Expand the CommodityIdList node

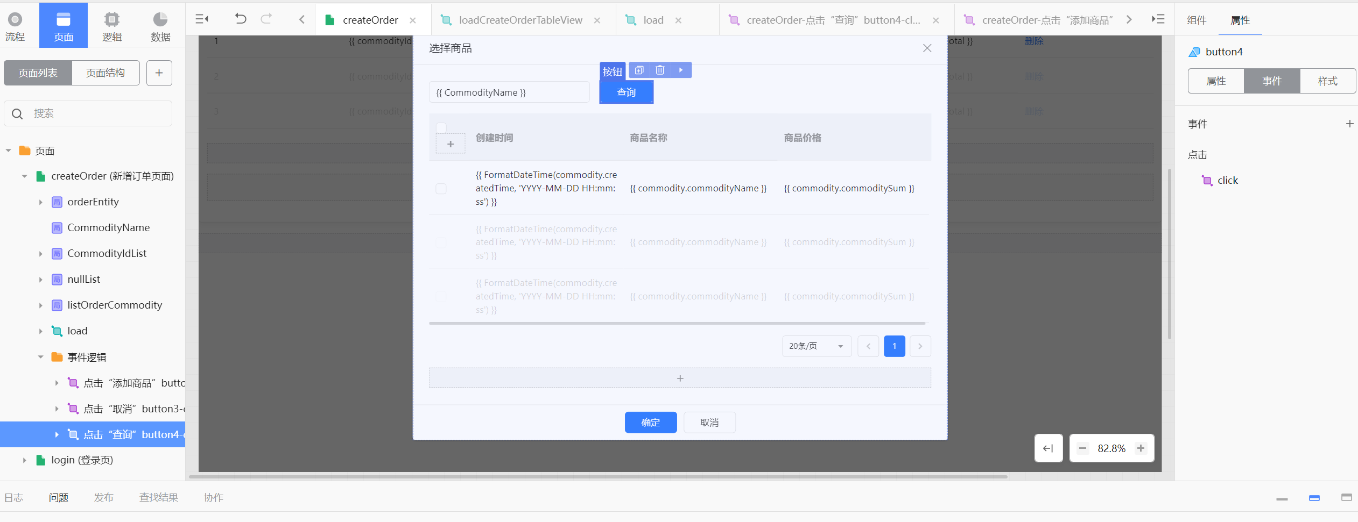click(x=40, y=254)
